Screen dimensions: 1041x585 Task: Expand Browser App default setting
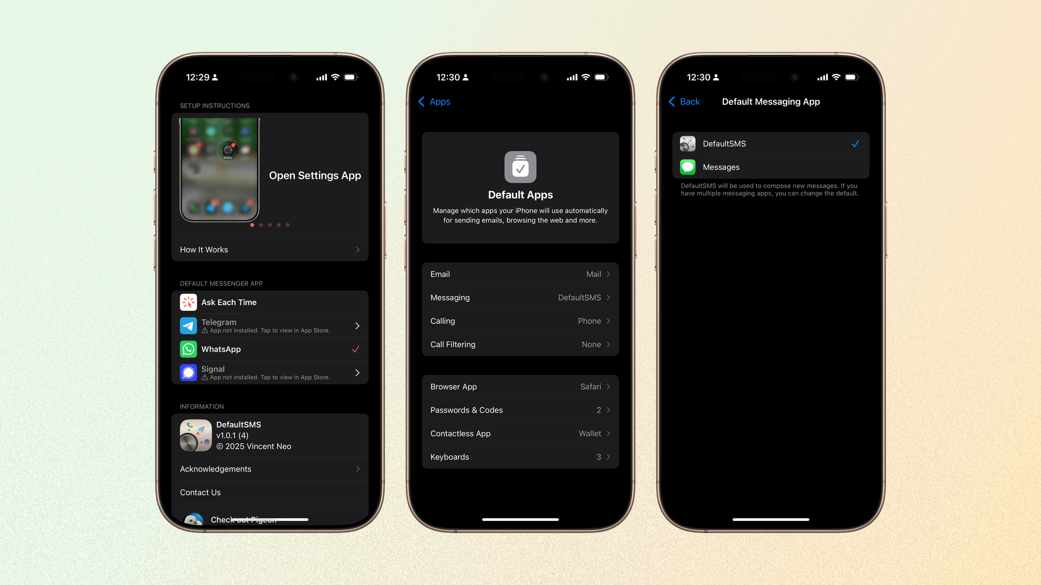click(x=520, y=386)
